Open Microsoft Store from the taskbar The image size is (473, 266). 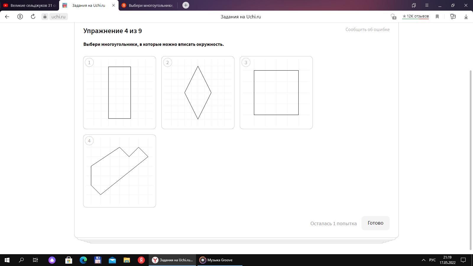69,260
